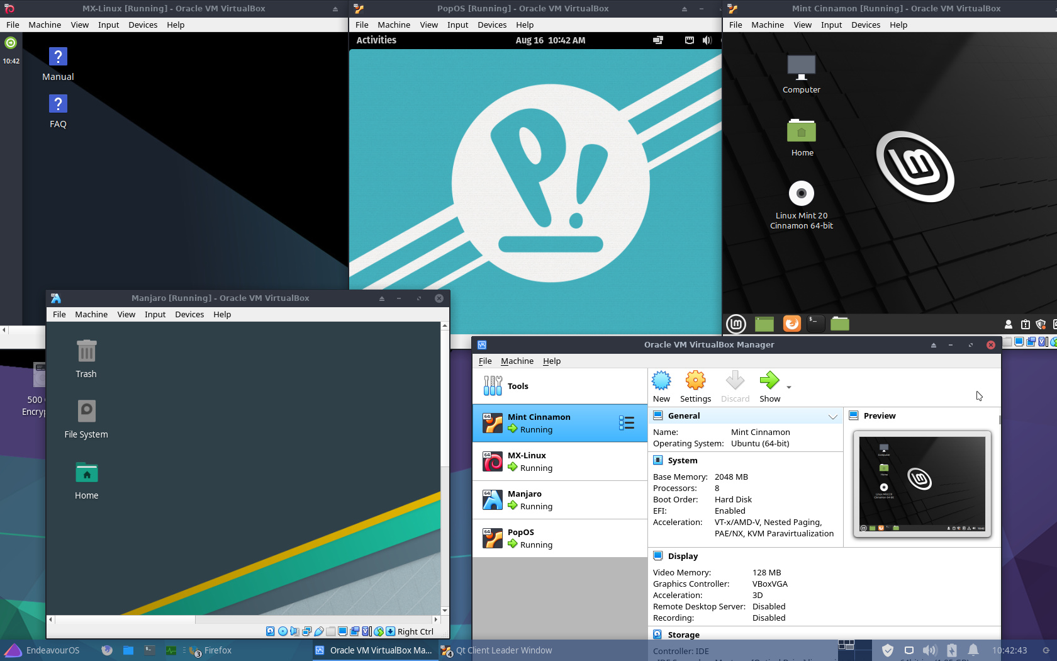The image size is (1057, 661).
Task: Click the Mint Cinnamon preview thumbnail
Action: point(922,484)
